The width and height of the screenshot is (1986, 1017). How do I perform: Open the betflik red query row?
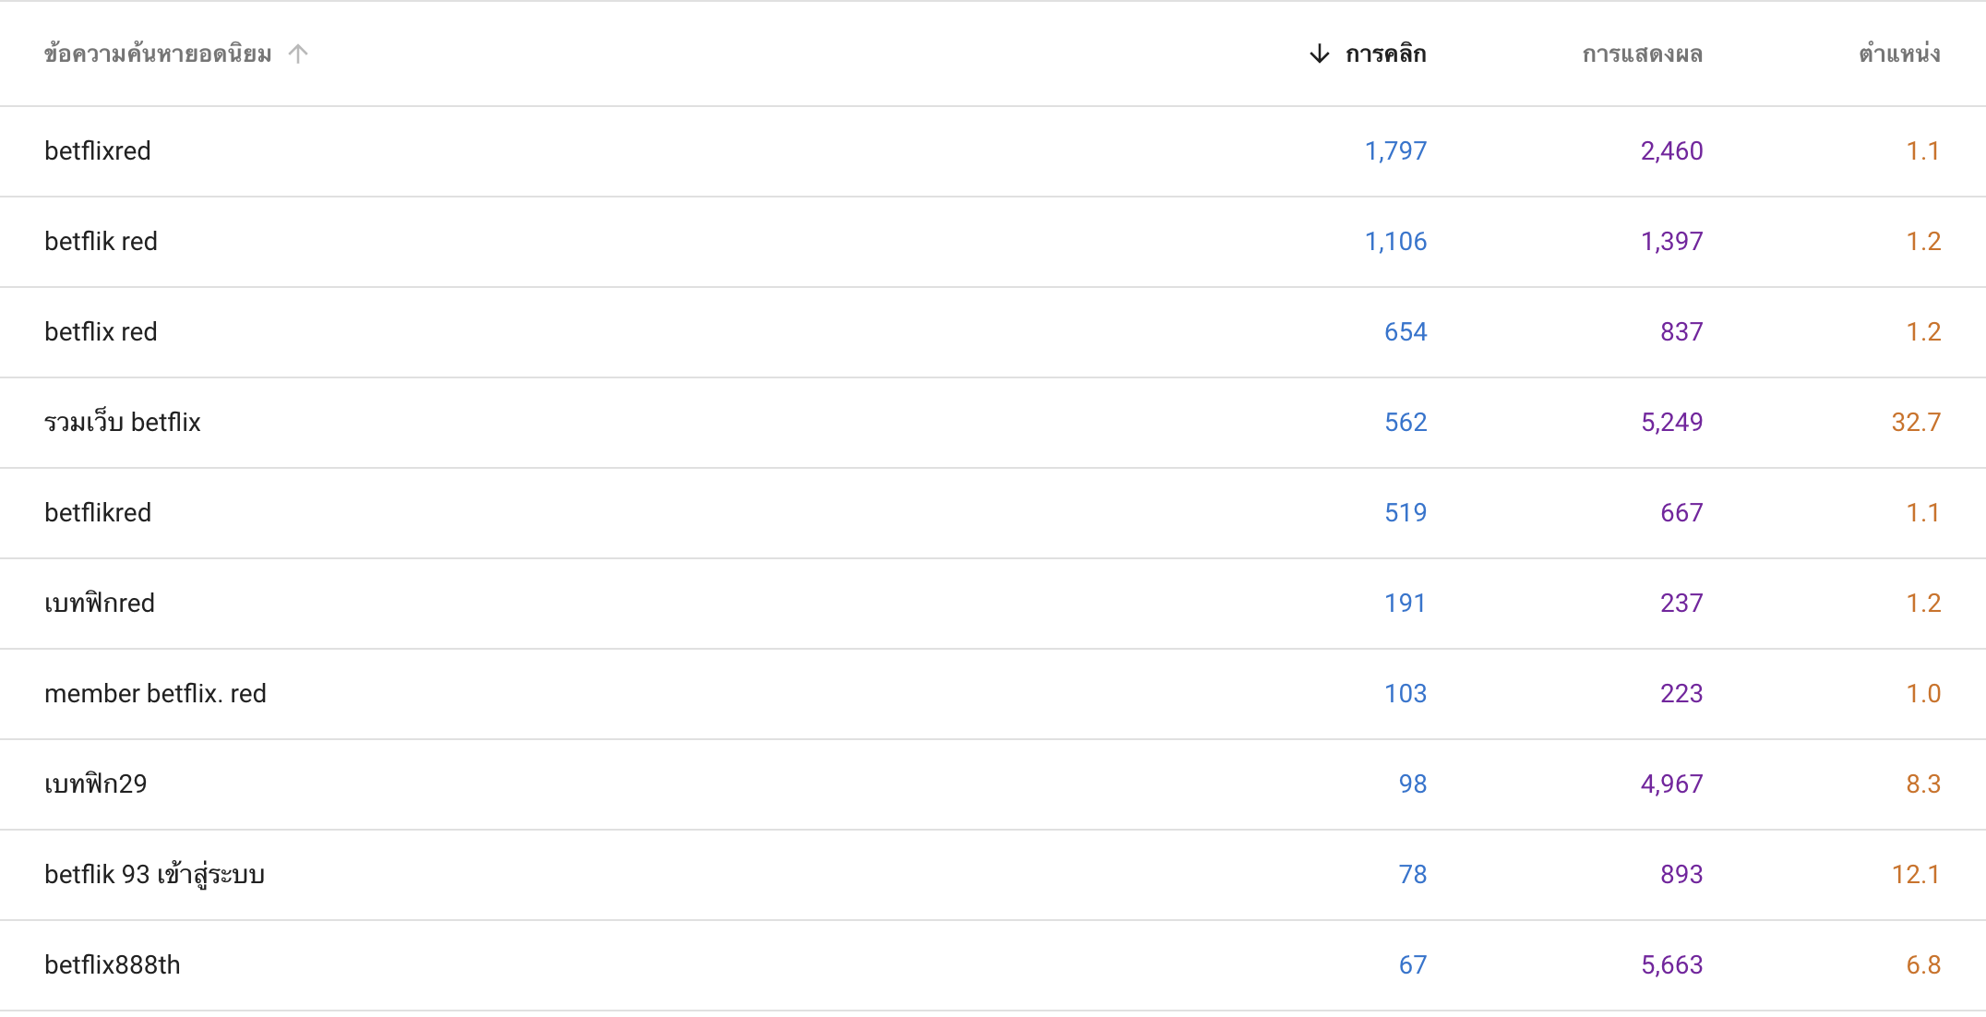(993, 242)
